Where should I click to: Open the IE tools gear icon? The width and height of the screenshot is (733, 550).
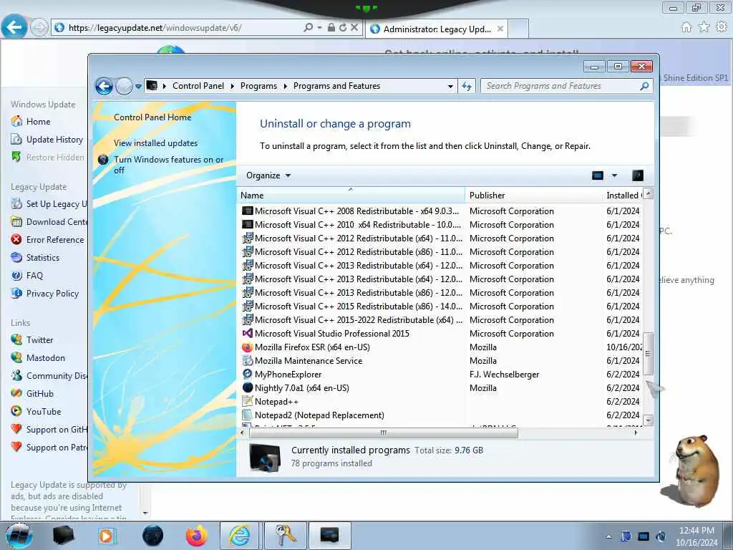point(722,27)
